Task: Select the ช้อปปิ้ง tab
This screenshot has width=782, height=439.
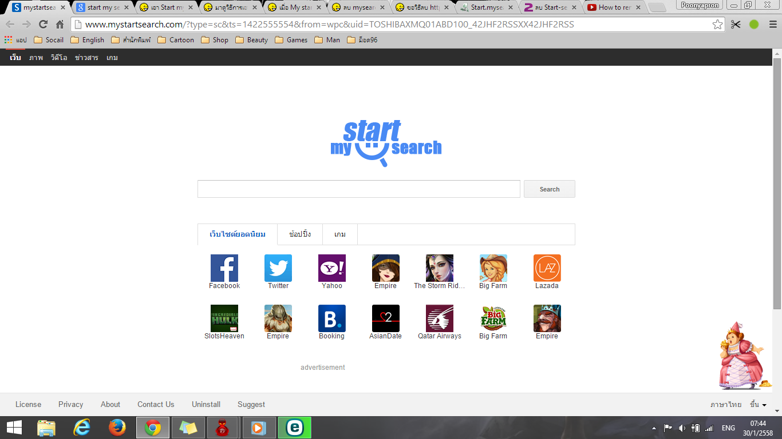Action: [300, 234]
